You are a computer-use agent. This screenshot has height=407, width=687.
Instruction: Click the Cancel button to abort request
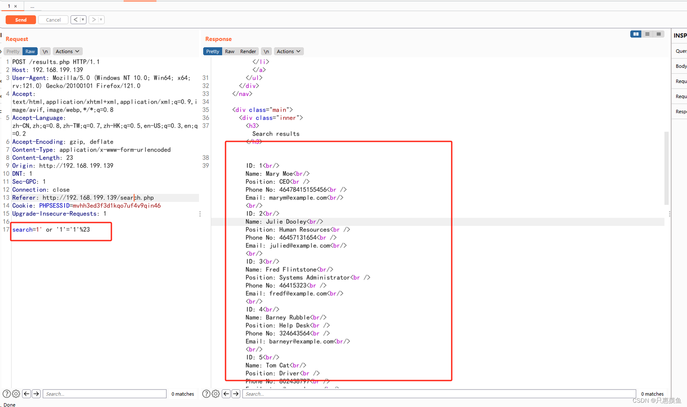tap(53, 20)
